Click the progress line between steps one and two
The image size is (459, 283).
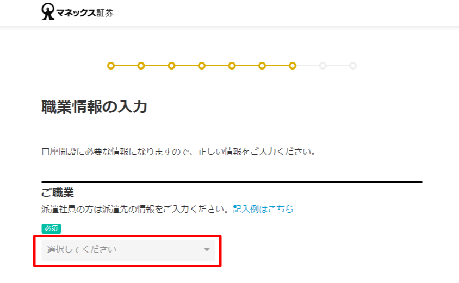pos(126,66)
